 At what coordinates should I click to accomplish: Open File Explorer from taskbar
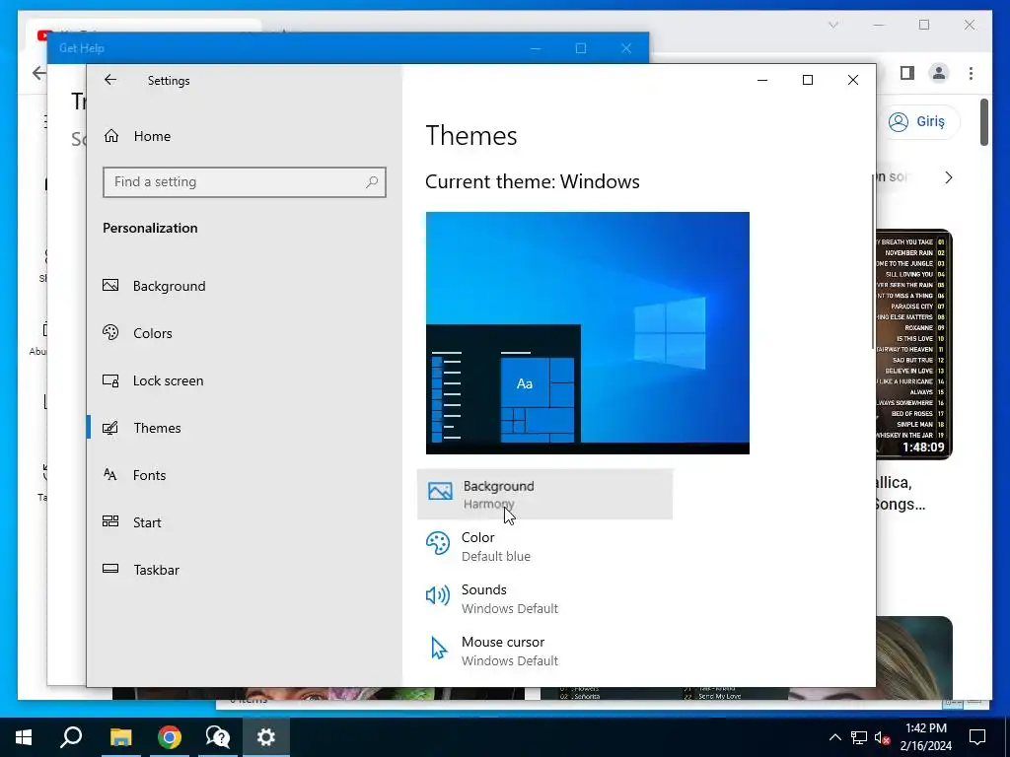120,737
